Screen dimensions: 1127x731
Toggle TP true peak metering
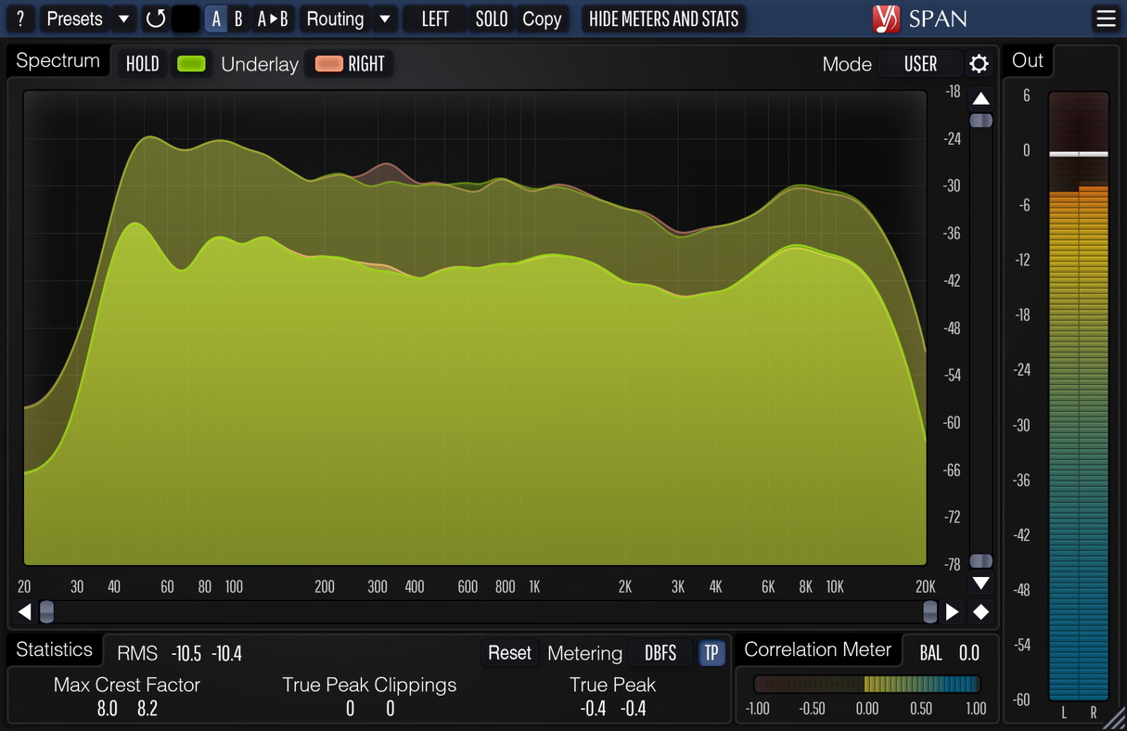(x=711, y=653)
